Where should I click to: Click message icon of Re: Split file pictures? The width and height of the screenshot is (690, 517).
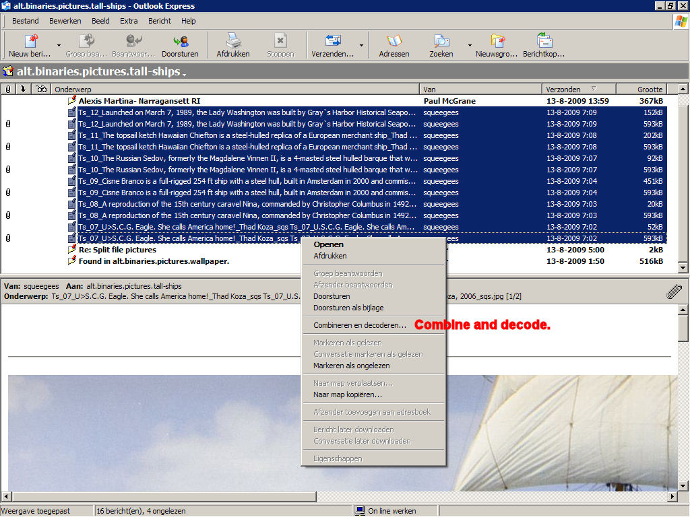tap(71, 249)
